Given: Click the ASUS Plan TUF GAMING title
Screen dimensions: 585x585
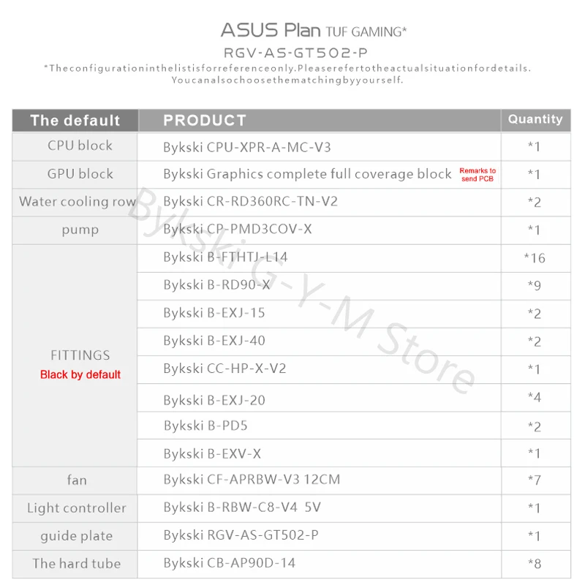Looking at the screenshot, I should tap(313, 31).
